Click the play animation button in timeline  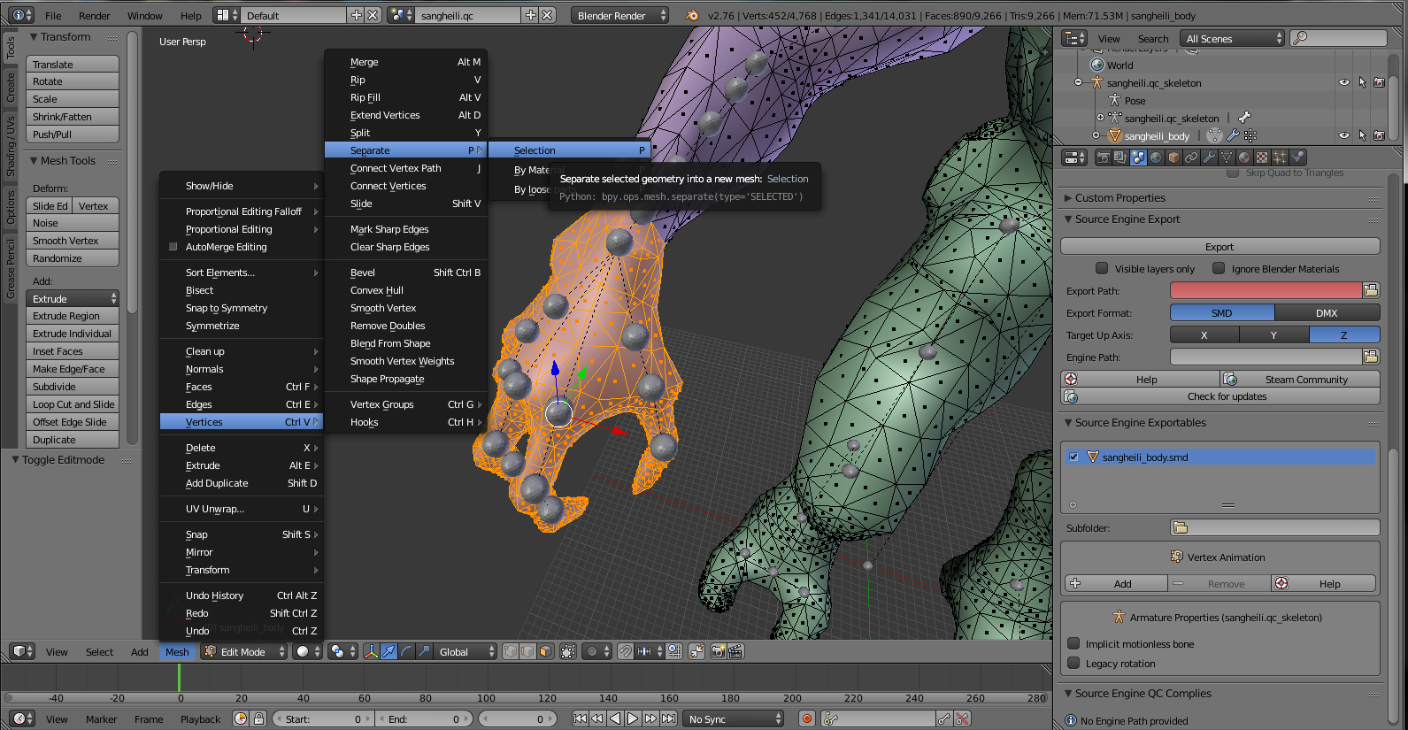(x=633, y=718)
